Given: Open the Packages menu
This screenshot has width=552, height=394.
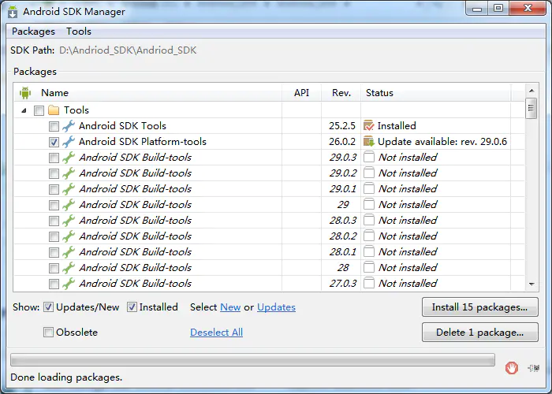Looking at the screenshot, I should (x=33, y=32).
